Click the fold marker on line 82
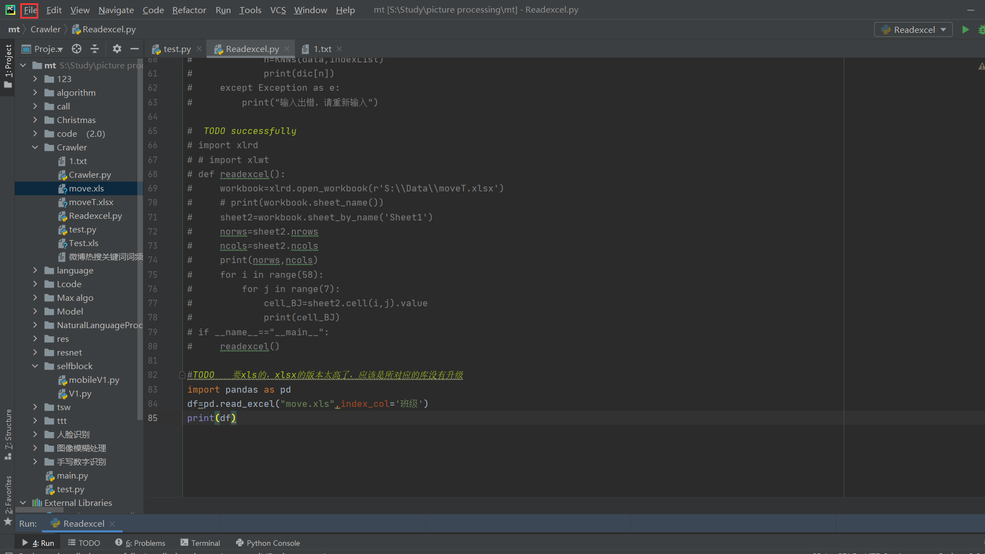 pyautogui.click(x=182, y=375)
